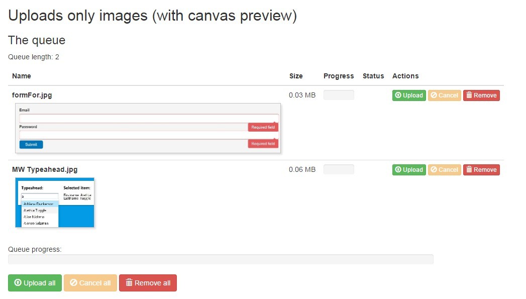This screenshot has height=299, width=526.
Task: Click the upload arrow icon in Upload all
Action: pyautogui.click(x=18, y=283)
